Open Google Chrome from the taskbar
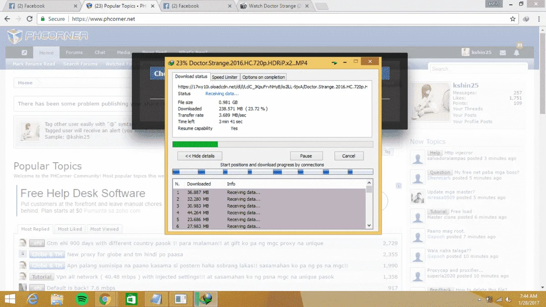546x307 pixels. 106,299
